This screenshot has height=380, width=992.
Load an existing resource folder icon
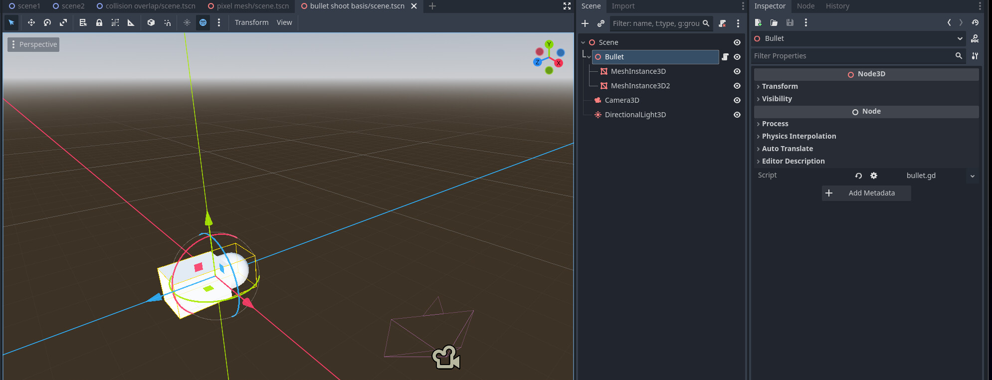click(774, 22)
